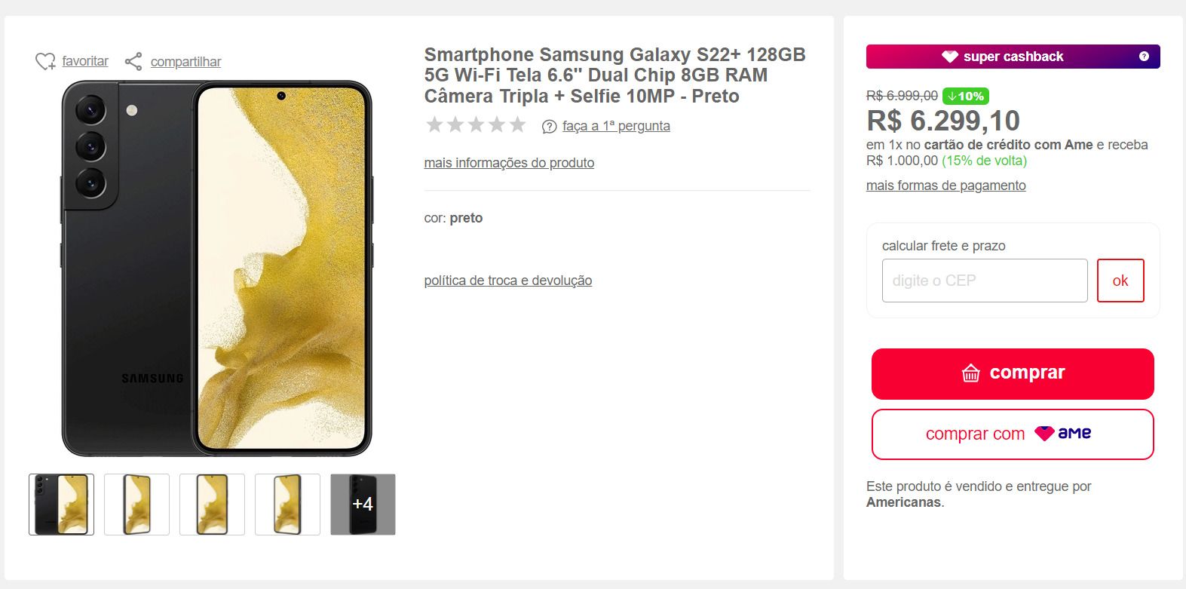
Task: Click the Ame heart logo
Action: coord(1044,434)
